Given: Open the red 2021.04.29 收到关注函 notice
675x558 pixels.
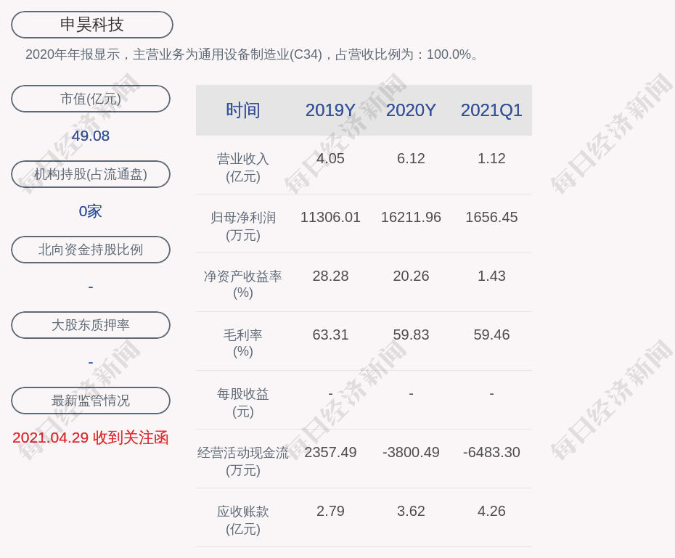Looking at the screenshot, I should click(x=91, y=438).
